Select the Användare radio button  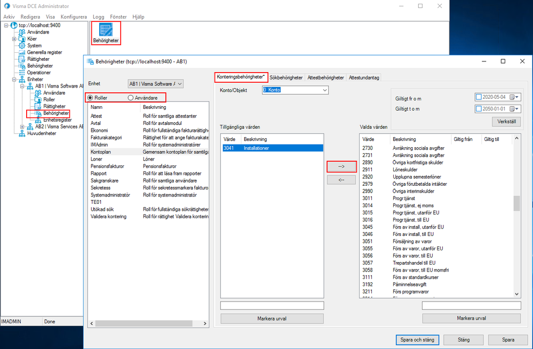coord(131,98)
